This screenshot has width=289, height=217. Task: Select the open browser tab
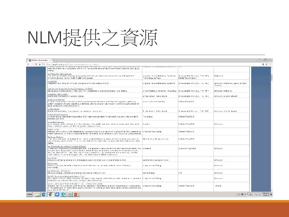click(x=40, y=60)
